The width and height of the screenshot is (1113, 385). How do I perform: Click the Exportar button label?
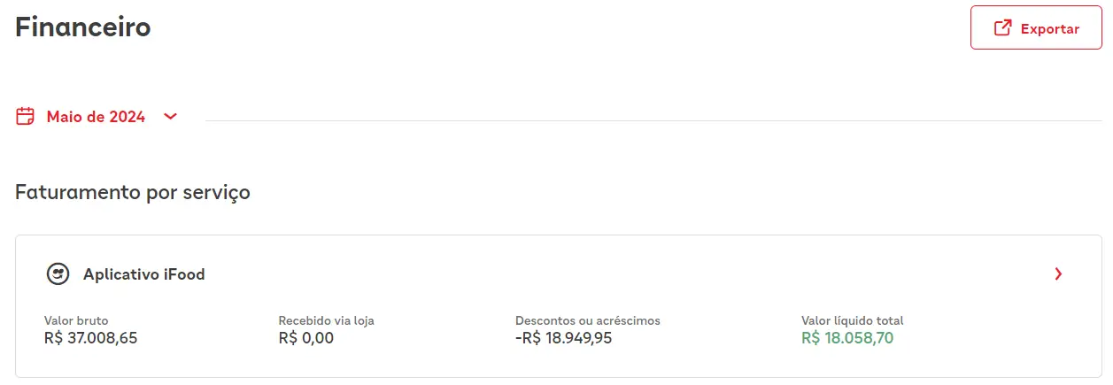pos(1050,28)
